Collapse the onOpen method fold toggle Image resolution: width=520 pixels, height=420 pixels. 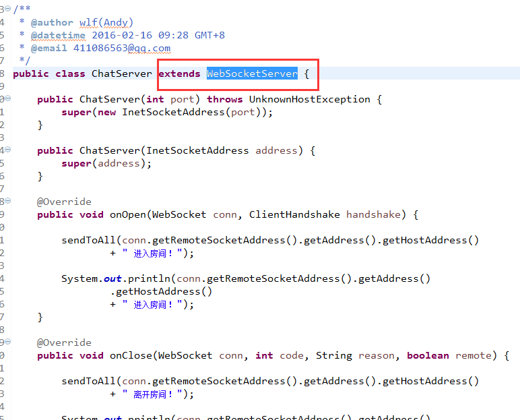7,200
